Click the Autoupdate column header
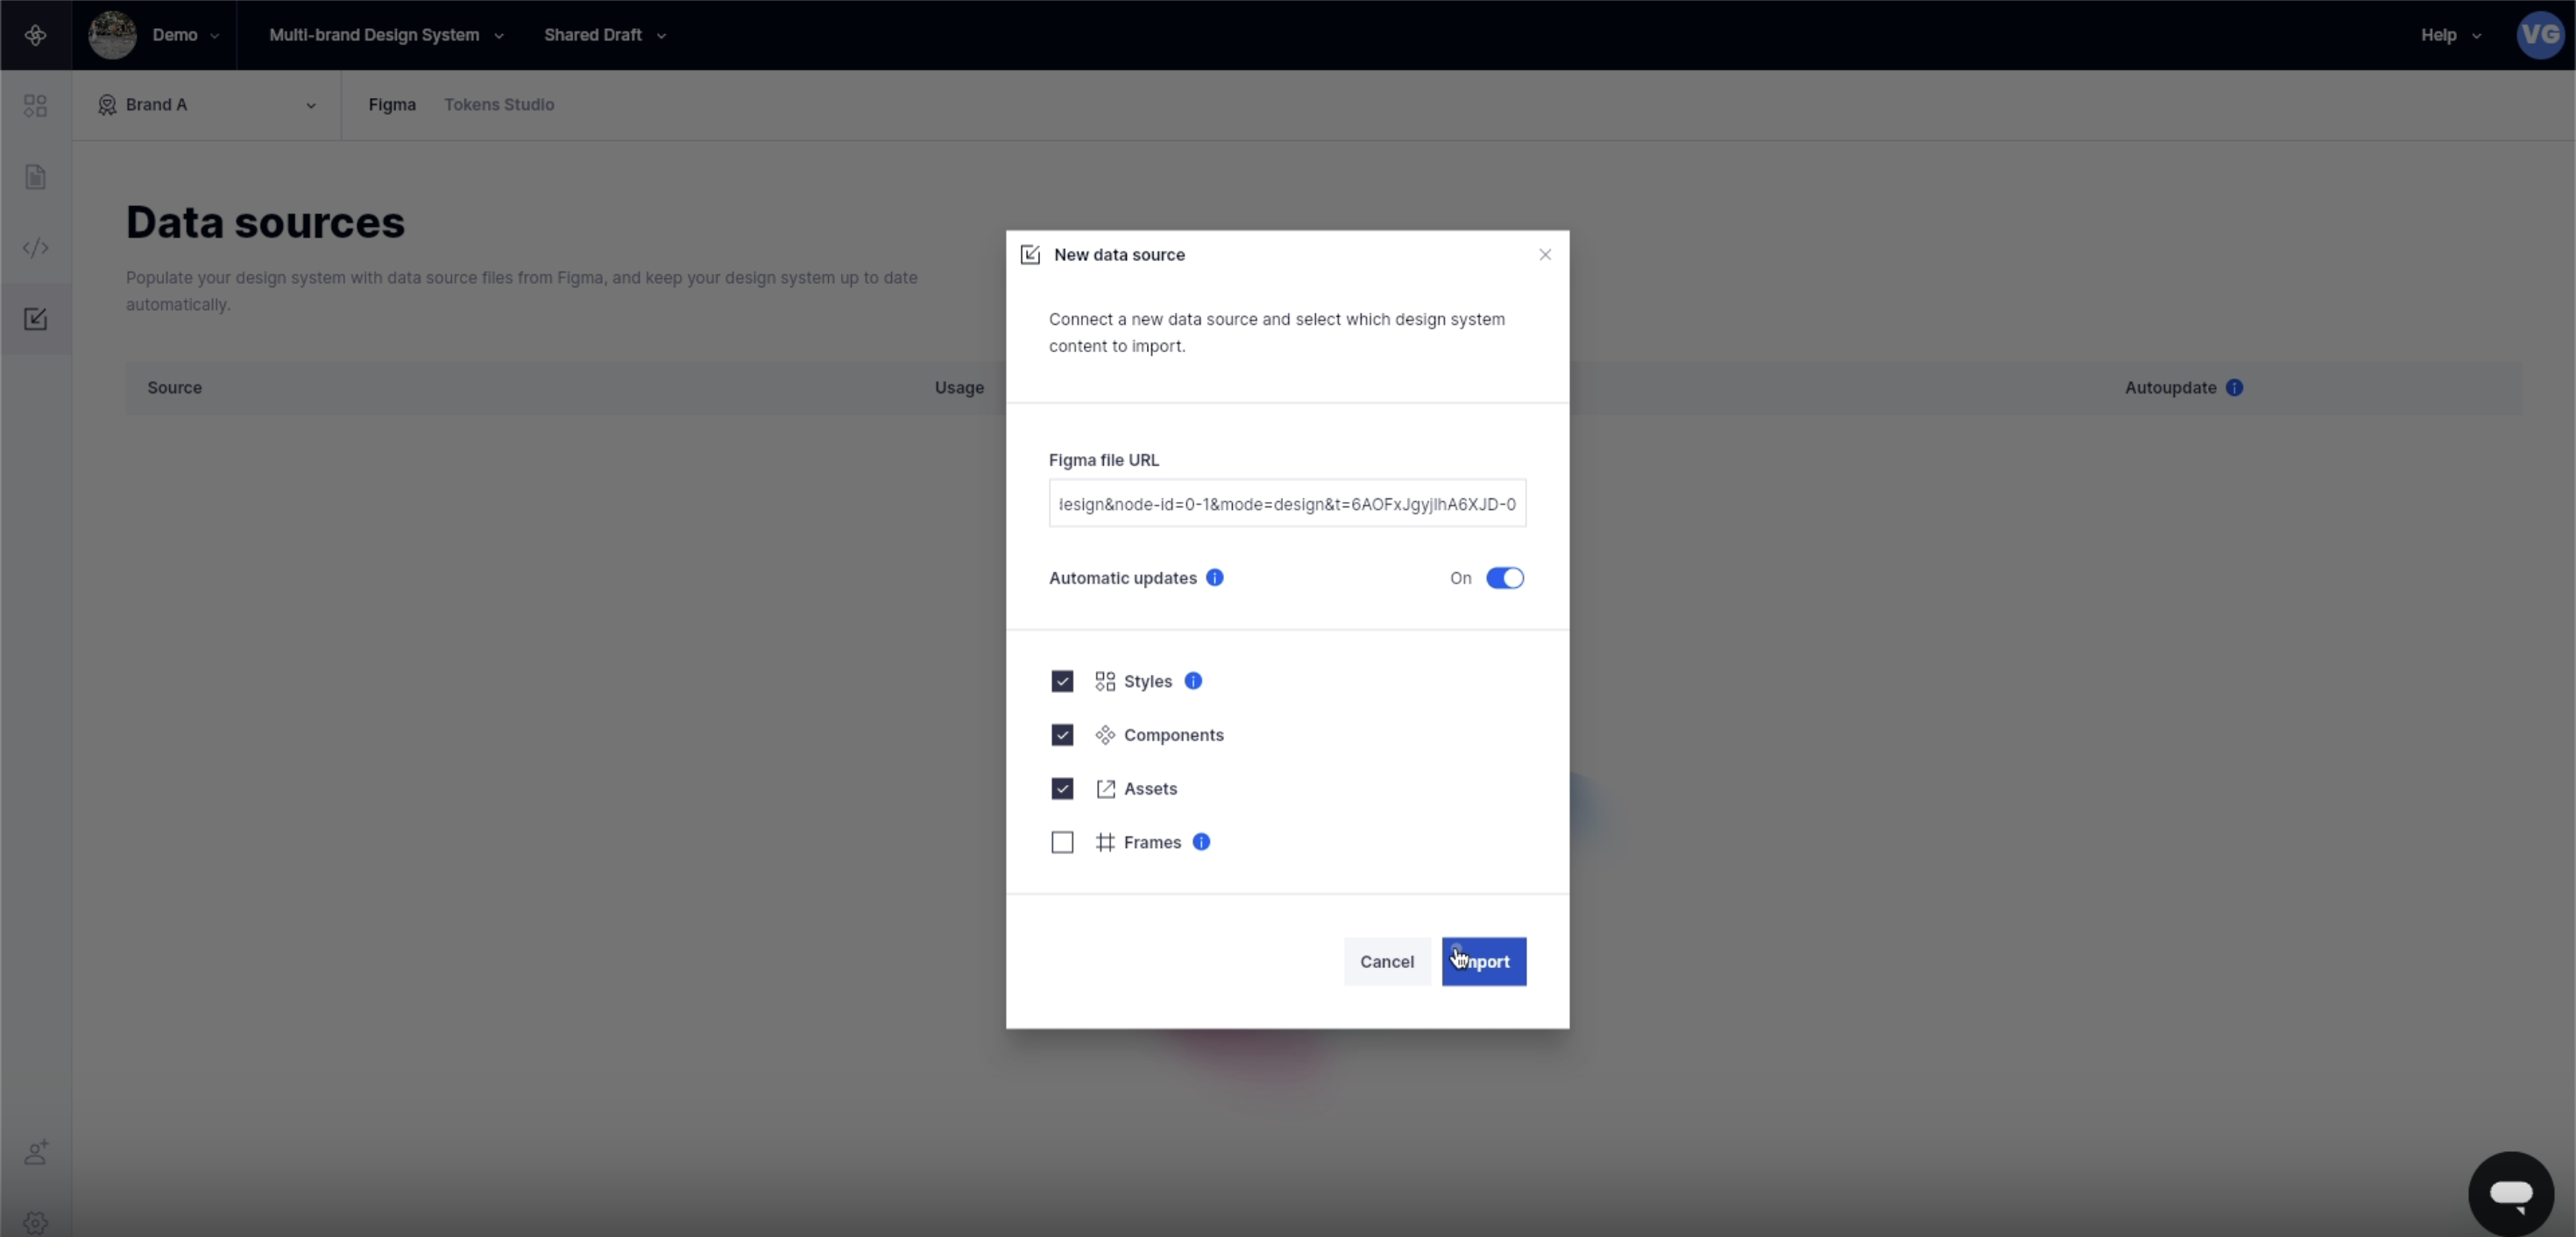 click(2170, 387)
